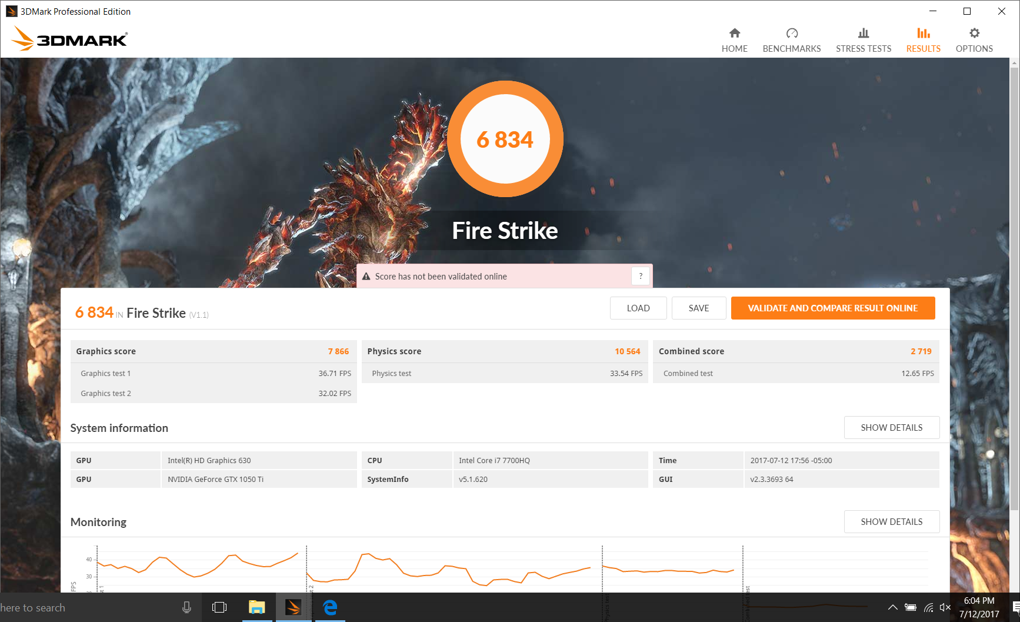
Task: Click the battery status tray icon
Action: coord(911,608)
